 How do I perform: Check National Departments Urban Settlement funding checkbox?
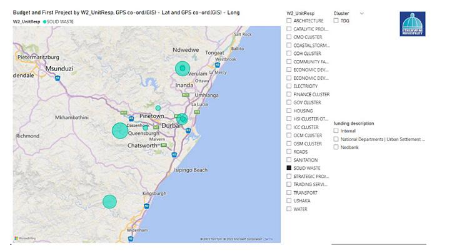pyautogui.click(x=336, y=139)
